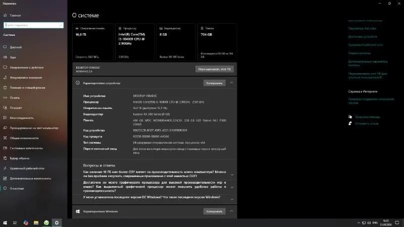Viewport: 404px width, 227px height.
Task: Click the Общие возможности sidebar icon
Action: tap(5, 138)
